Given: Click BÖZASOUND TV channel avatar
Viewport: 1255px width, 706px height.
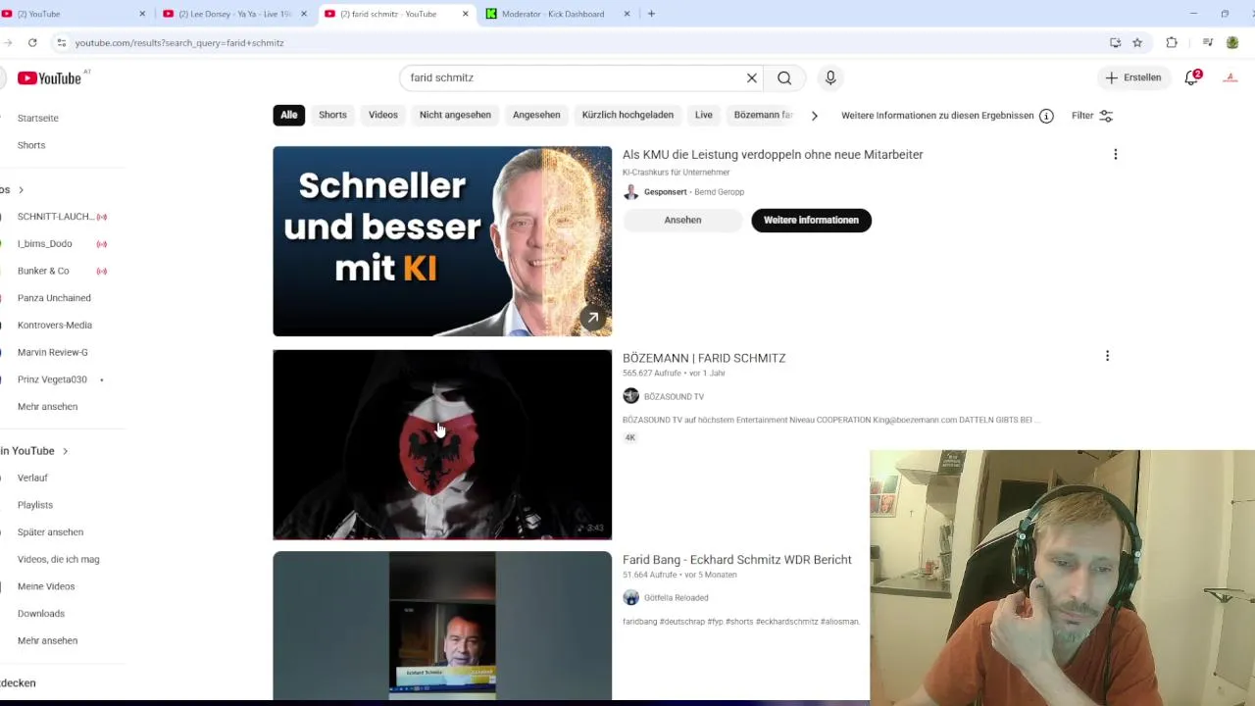Looking at the screenshot, I should pyautogui.click(x=630, y=396).
